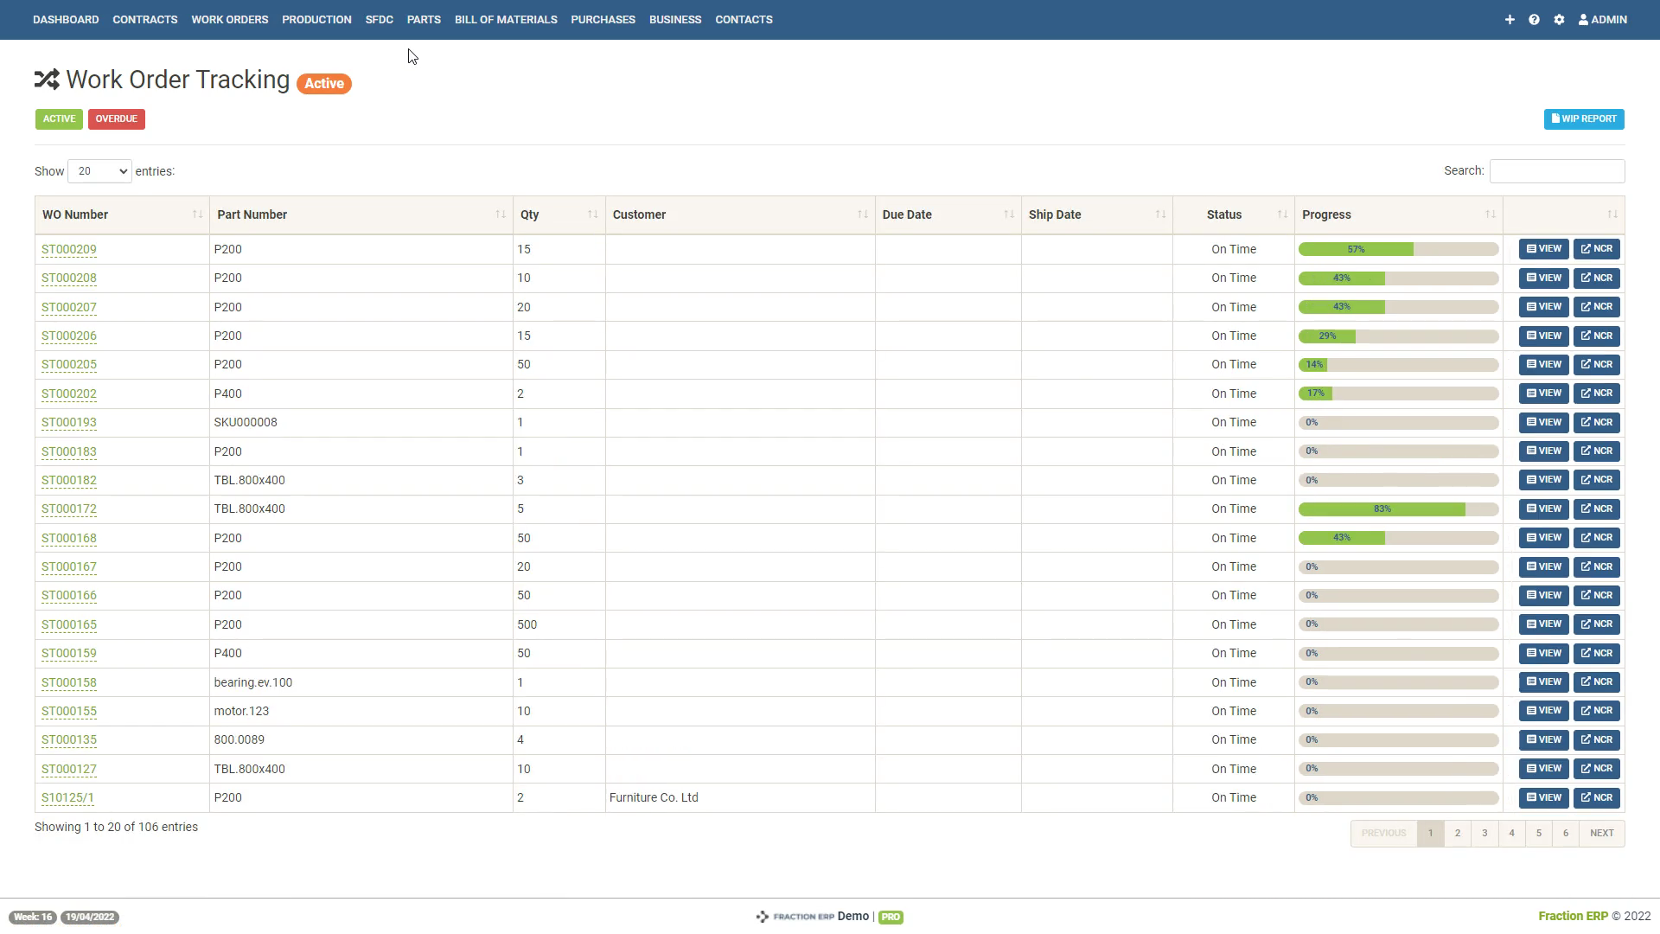Toggle the Active status pill in the title
1660x934 pixels.
click(x=324, y=83)
